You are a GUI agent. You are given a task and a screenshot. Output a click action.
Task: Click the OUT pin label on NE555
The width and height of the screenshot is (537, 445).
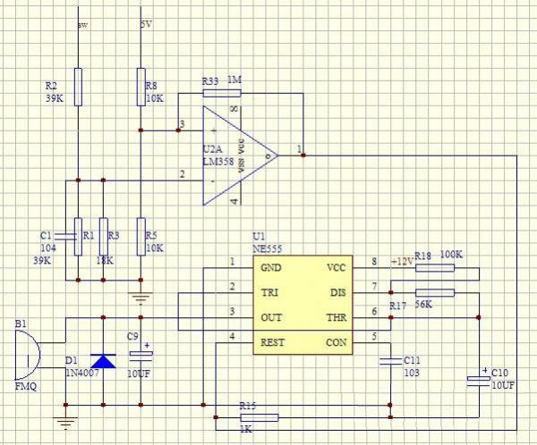(x=271, y=317)
